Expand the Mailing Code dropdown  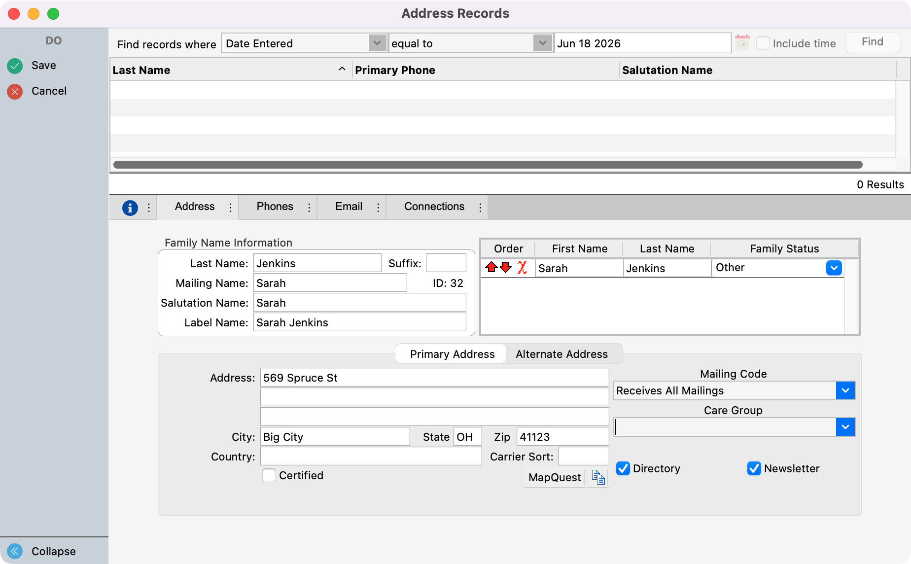[845, 390]
